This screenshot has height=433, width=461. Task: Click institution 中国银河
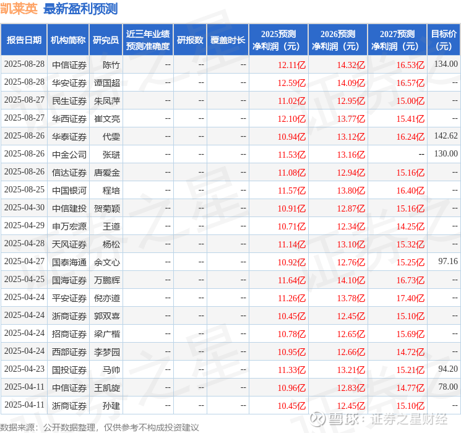[x=69, y=191]
